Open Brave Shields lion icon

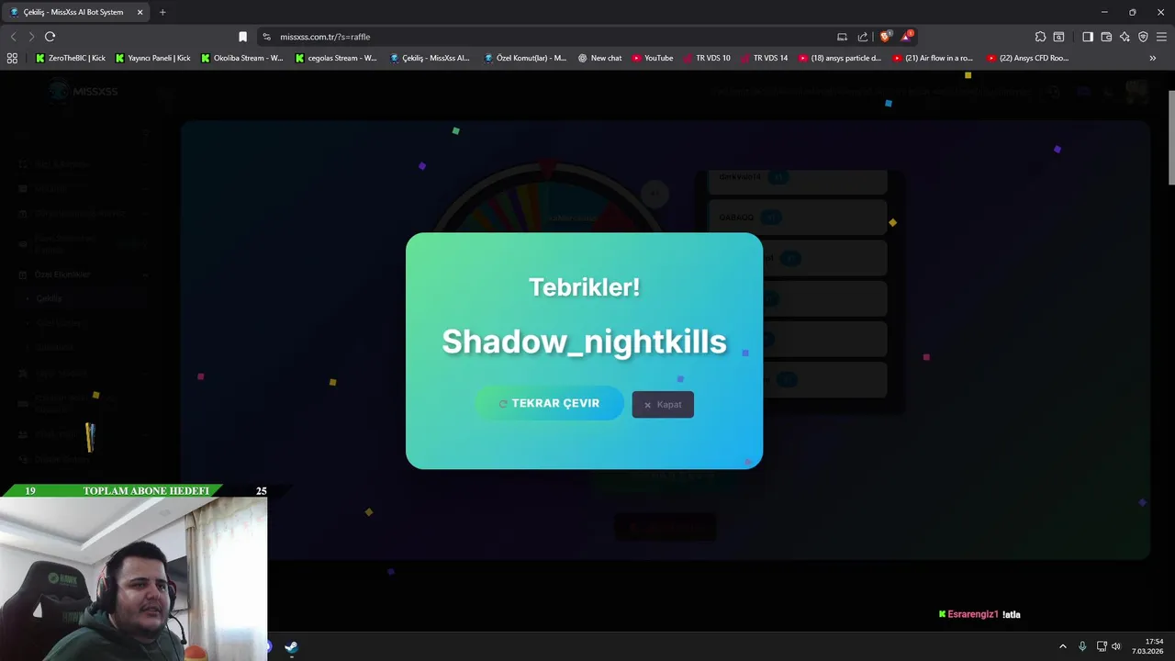point(885,37)
